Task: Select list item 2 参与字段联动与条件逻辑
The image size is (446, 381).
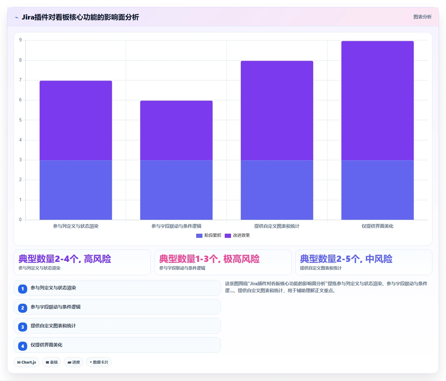Action: coord(117,307)
